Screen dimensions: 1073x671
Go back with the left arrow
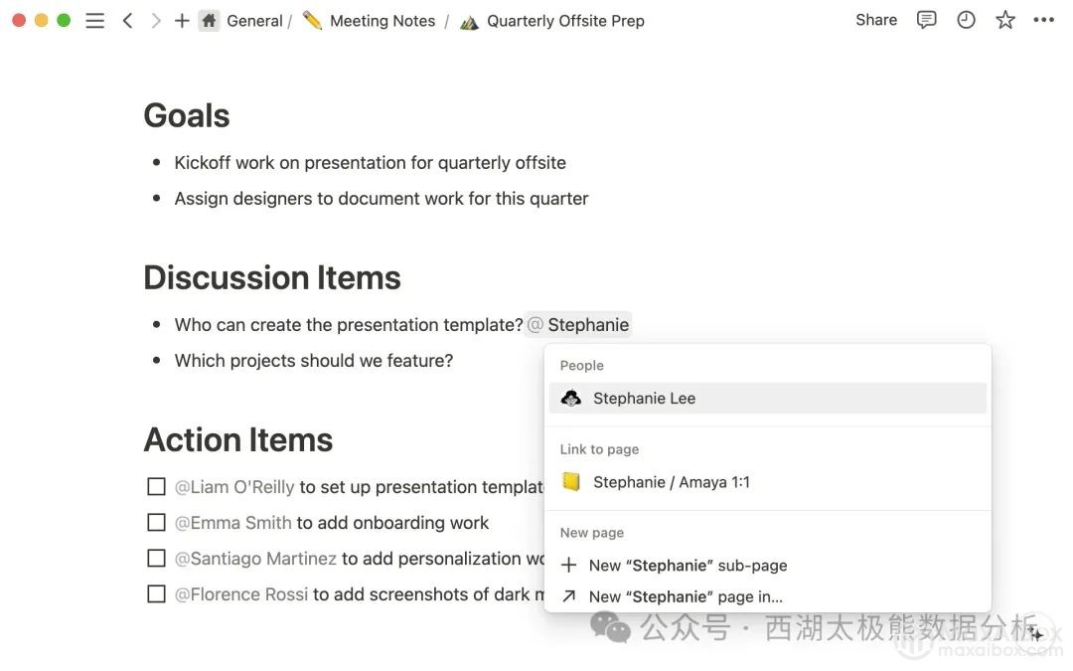127,21
